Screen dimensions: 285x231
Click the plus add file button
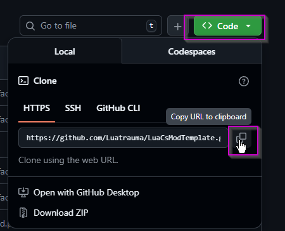point(177,26)
